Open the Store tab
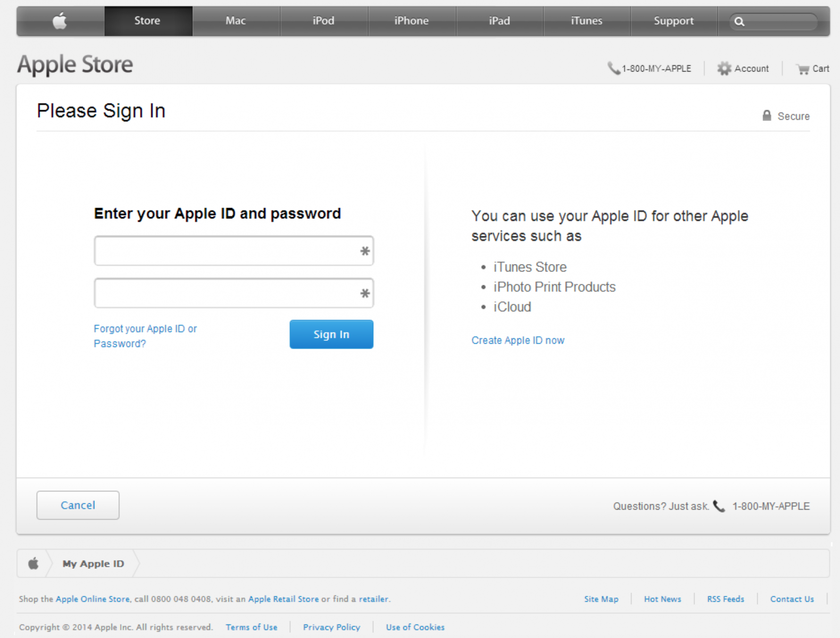 click(x=147, y=21)
